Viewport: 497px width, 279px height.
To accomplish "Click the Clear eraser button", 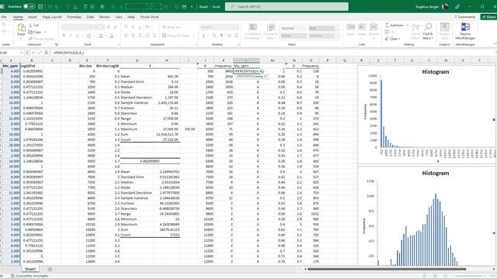I will 391,39.
